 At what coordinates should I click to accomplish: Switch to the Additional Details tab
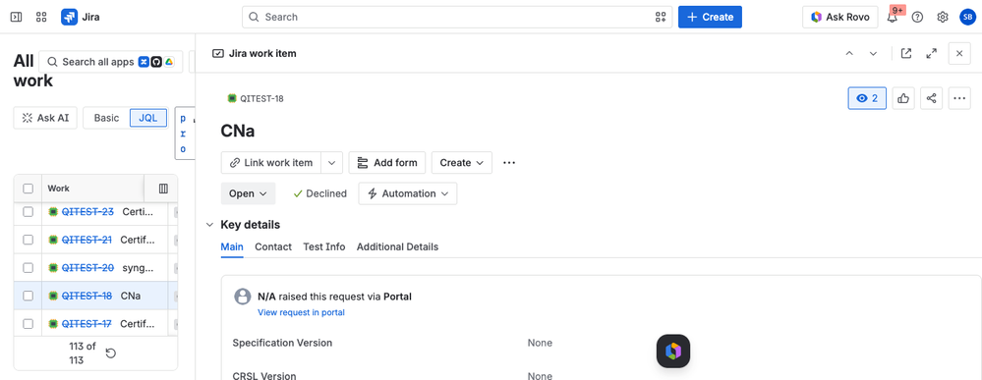398,246
